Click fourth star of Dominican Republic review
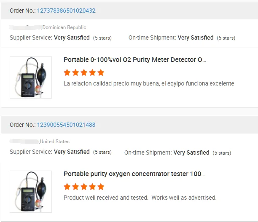The image size is (258, 222). (92, 72)
